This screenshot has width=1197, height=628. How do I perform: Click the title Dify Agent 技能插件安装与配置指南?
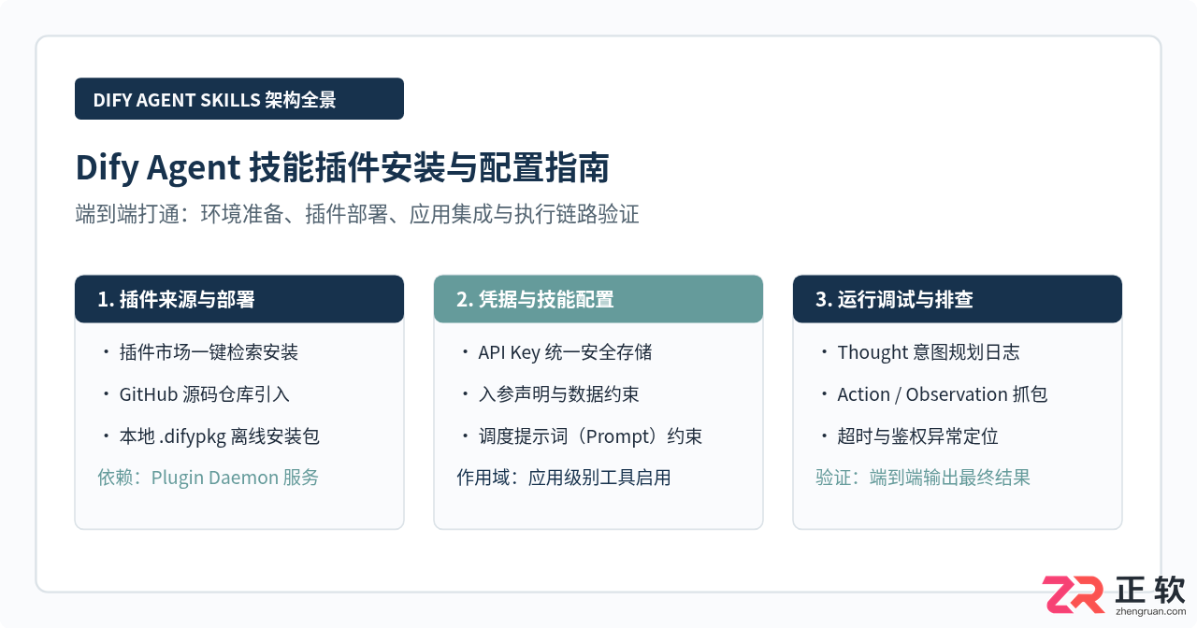click(342, 168)
